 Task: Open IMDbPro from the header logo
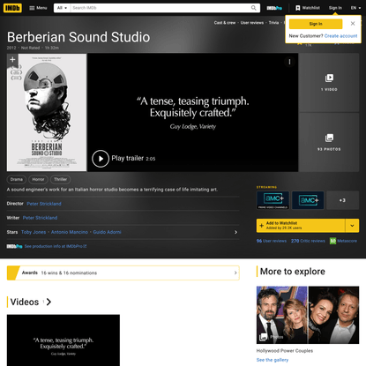[274, 8]
